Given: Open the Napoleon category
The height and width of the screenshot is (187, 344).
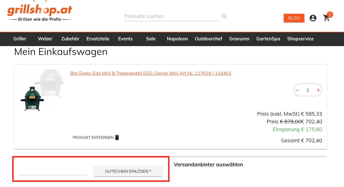Looking at the screenshot, I should click(x=177, y=39).
